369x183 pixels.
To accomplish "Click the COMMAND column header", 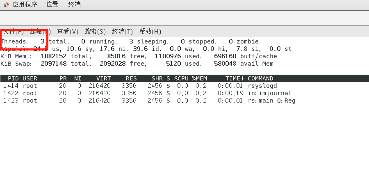I will click(260, 78).
